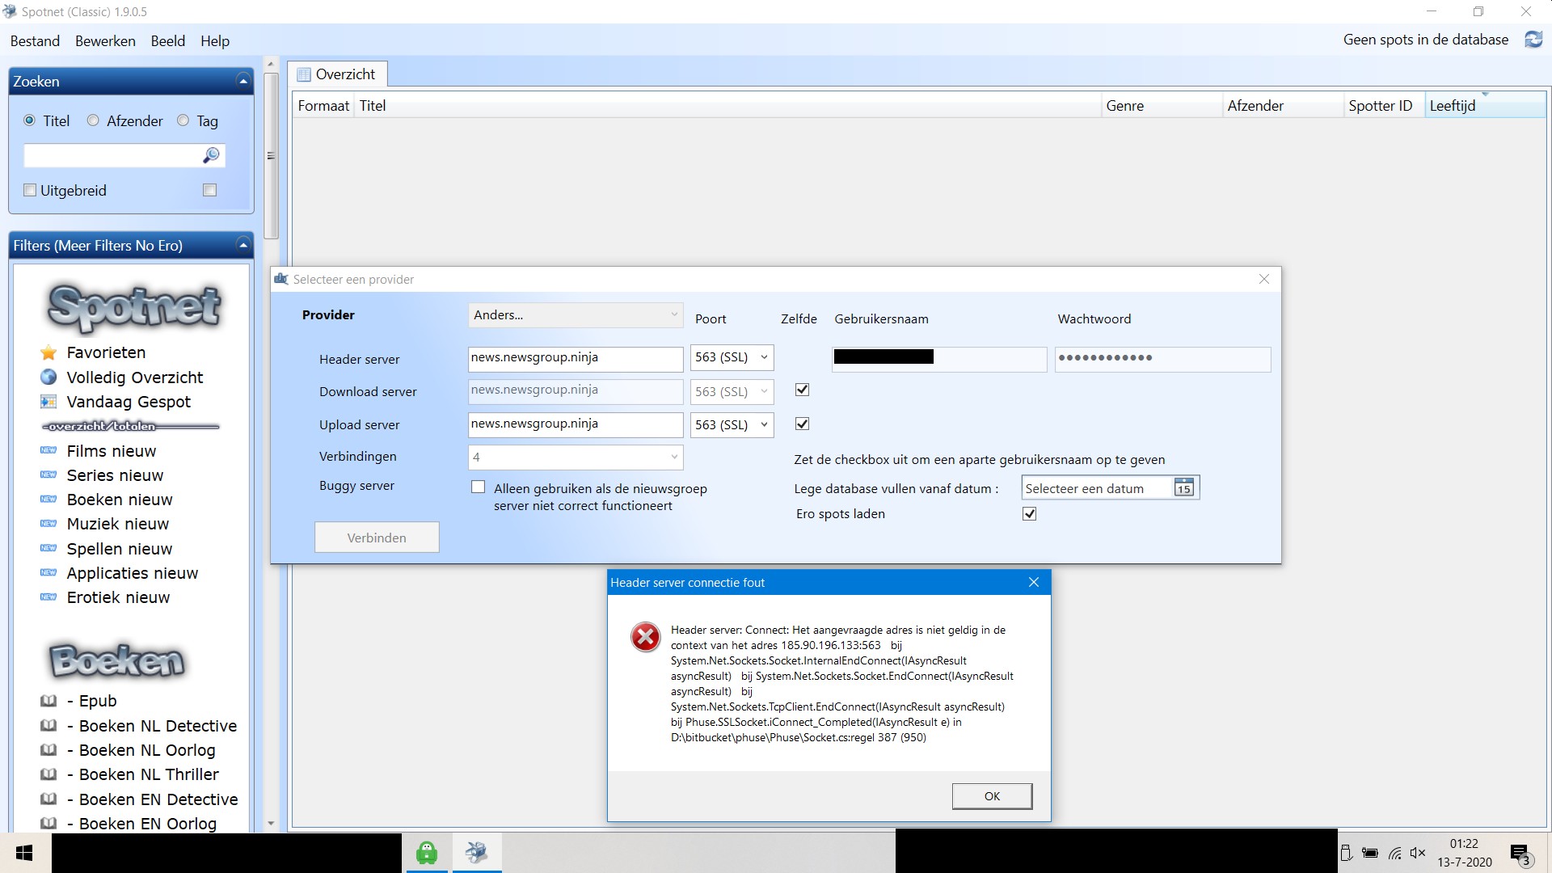Click the green VPN padlock taskbar icon

pyautogui.click(x=426, y=852)
